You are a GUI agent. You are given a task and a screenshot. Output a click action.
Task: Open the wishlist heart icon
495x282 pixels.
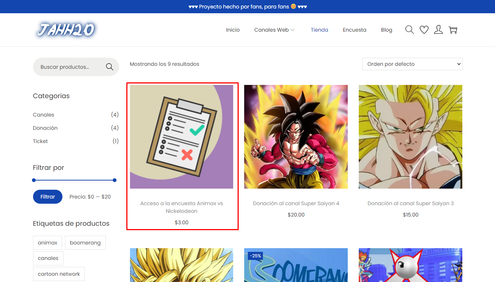[x=424, y=30]
